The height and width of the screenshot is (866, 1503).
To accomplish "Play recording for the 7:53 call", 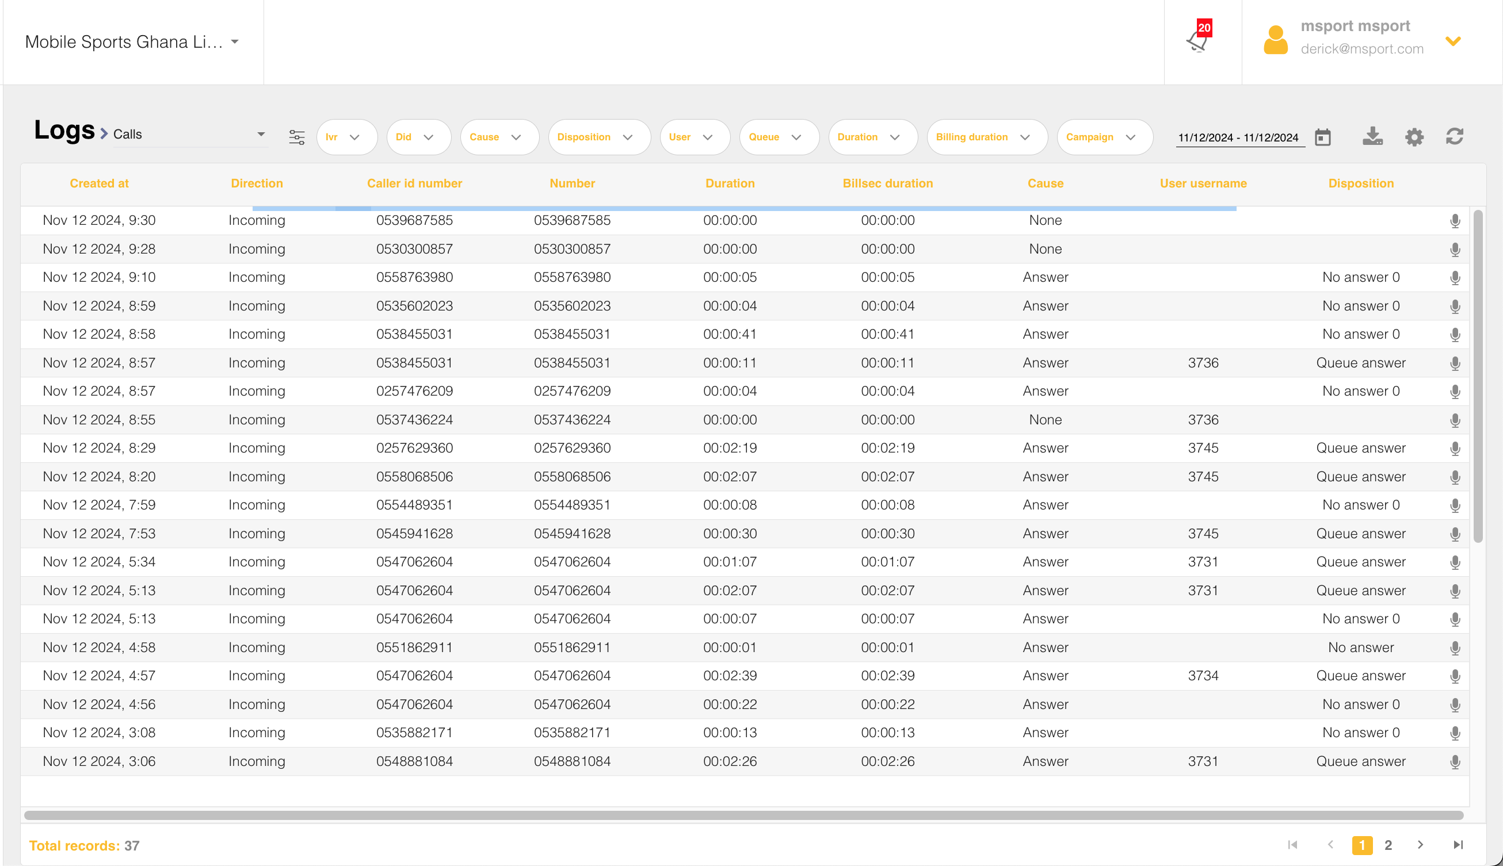I will (1455, 534).
